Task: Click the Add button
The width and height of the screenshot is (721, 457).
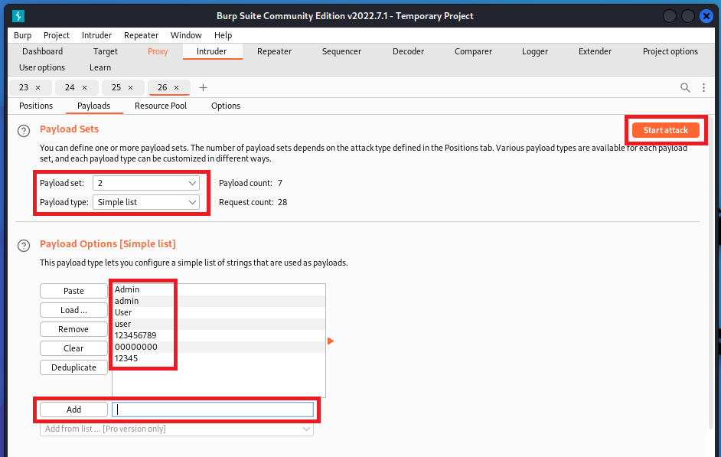Action: (x=73, y=410)
